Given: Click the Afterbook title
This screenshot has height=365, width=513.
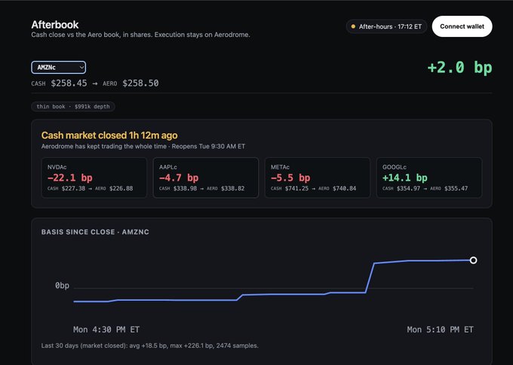Looking at the screenshot, I should (55, 25).
